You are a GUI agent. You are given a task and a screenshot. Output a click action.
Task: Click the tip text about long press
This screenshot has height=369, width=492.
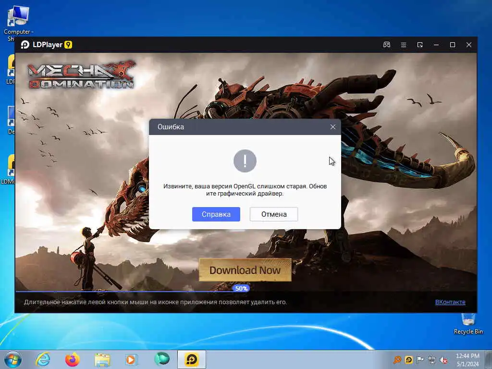coord(155,302)
